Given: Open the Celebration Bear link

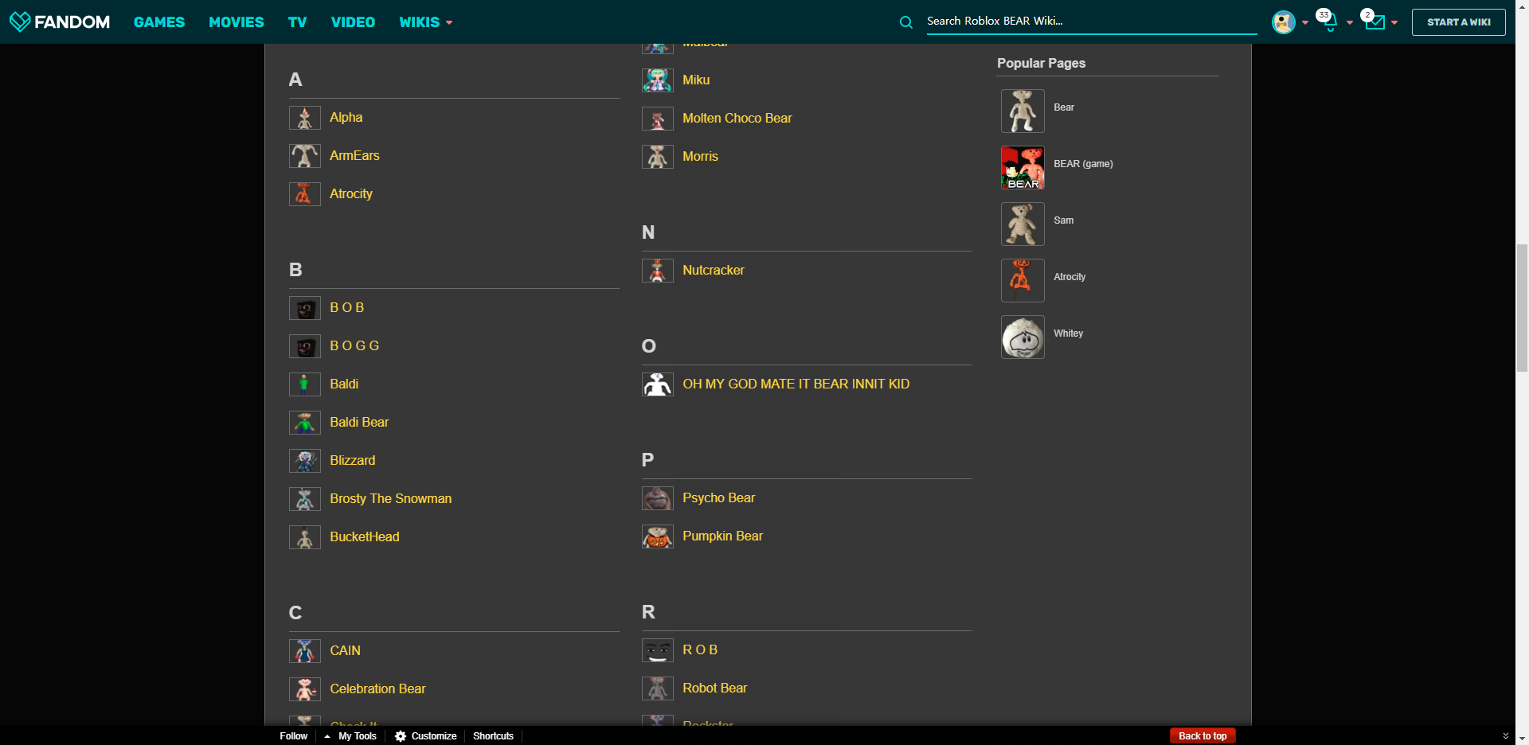Looking at the screenshot, I should coord(378,689).
